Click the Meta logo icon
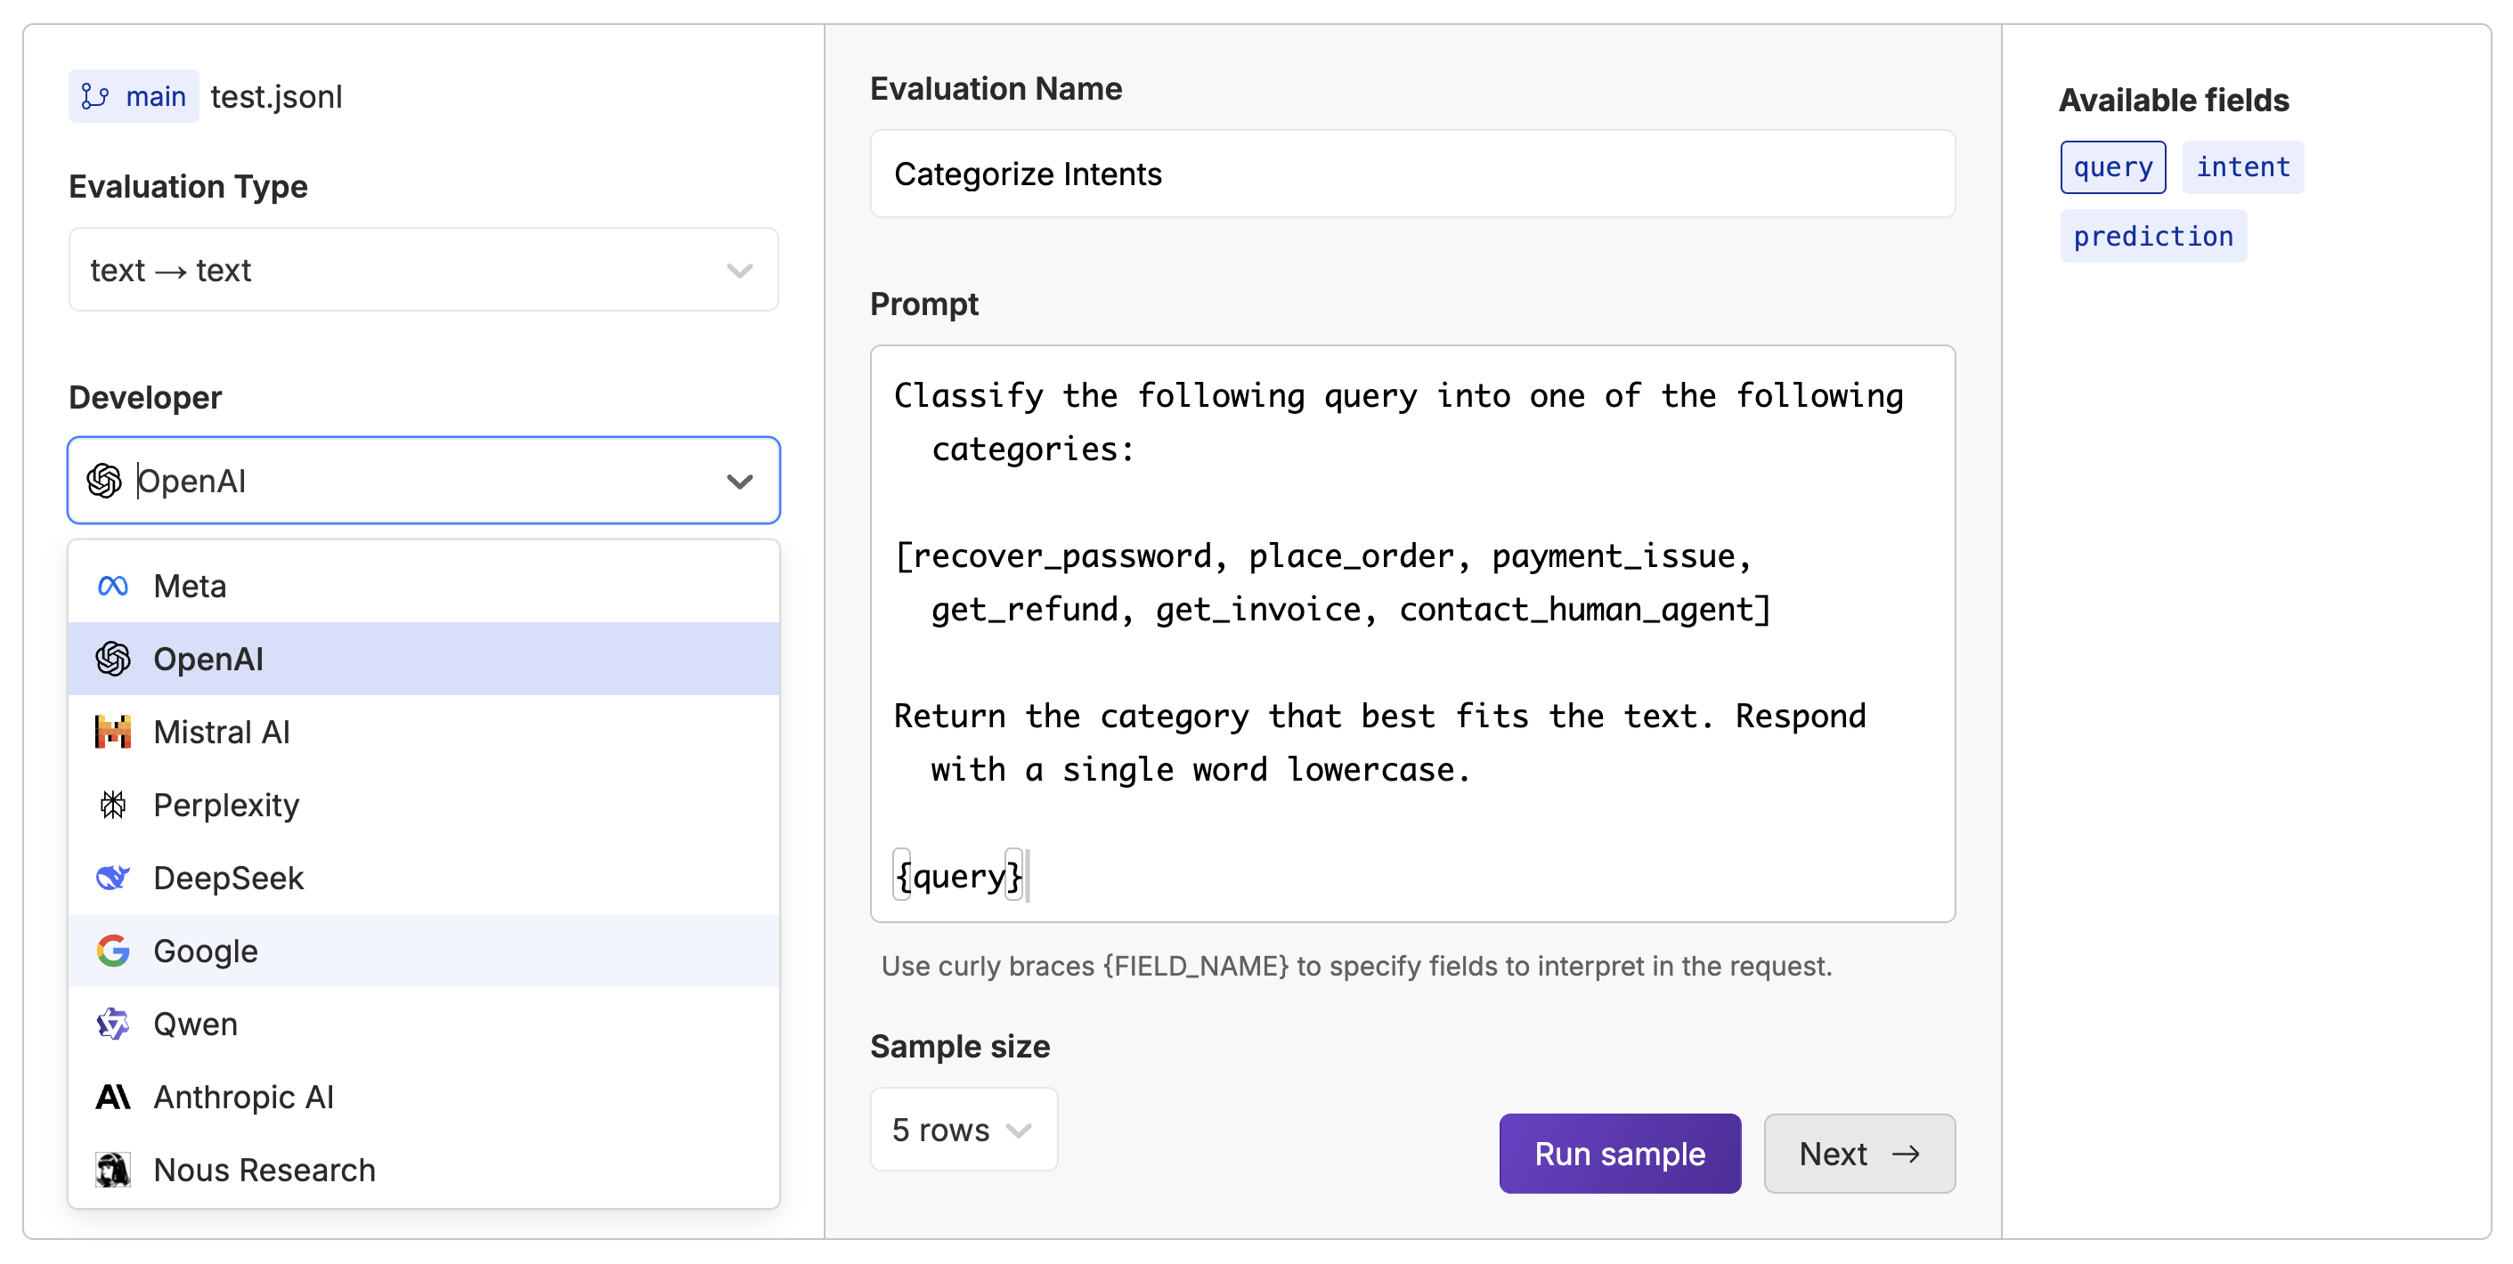The height and width of the screenshot is (1264, 2513). pyautogui.click(x=113, y=587)
